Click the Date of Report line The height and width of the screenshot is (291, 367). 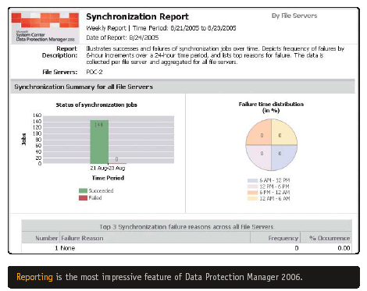[123, 37]
